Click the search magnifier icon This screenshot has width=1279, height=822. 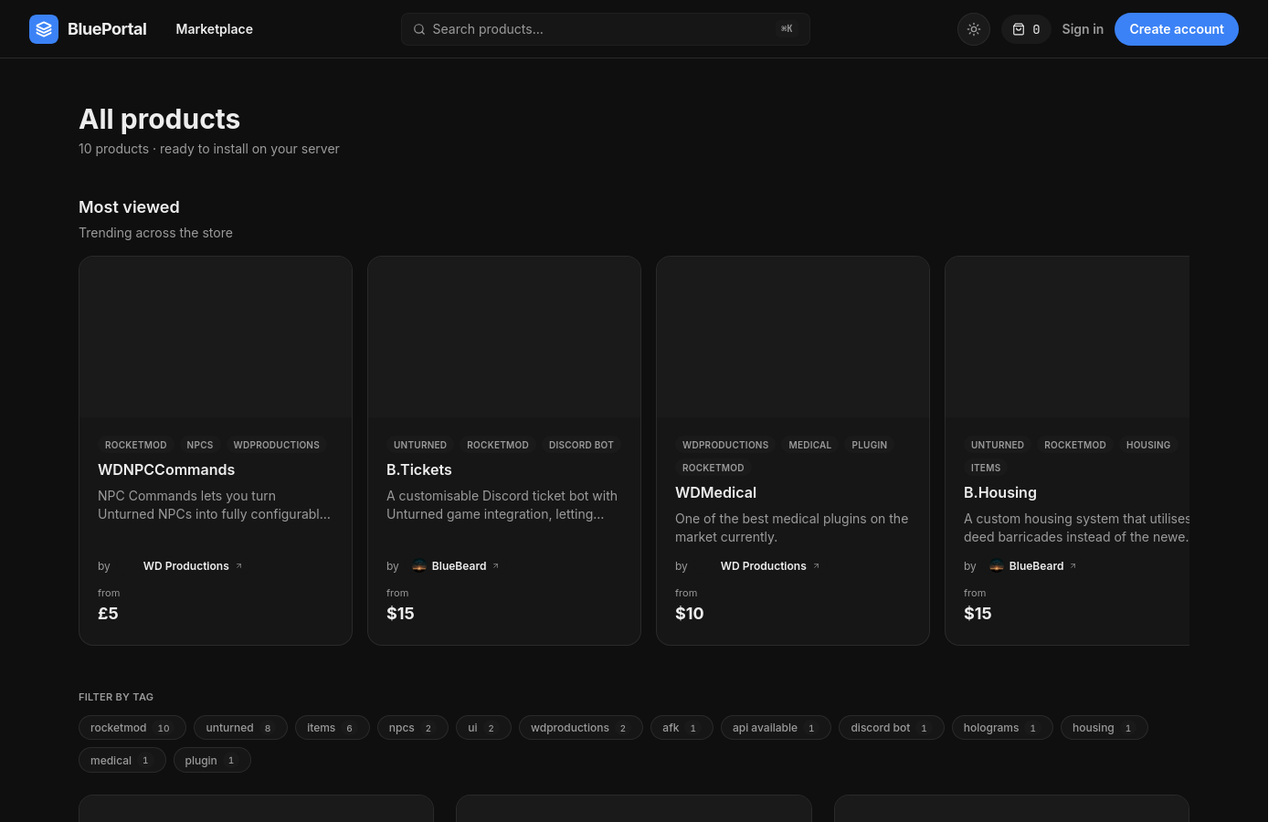coord(419,29)
